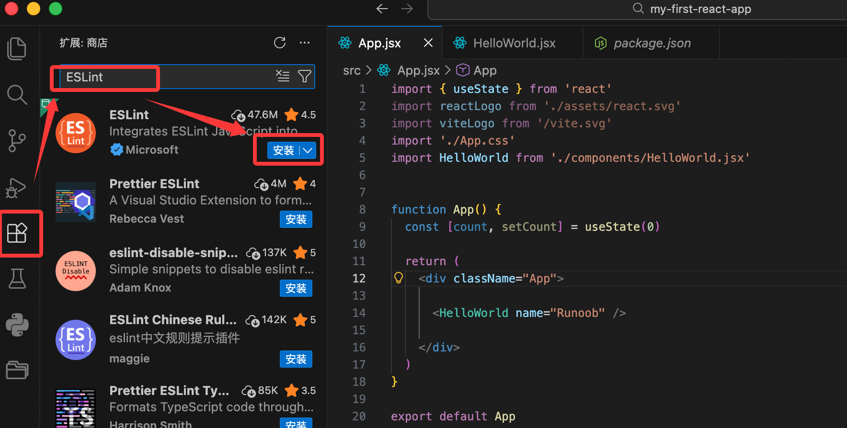Open the Run and Debug view
Screen dimensions: 847x428
coord(16,188)
